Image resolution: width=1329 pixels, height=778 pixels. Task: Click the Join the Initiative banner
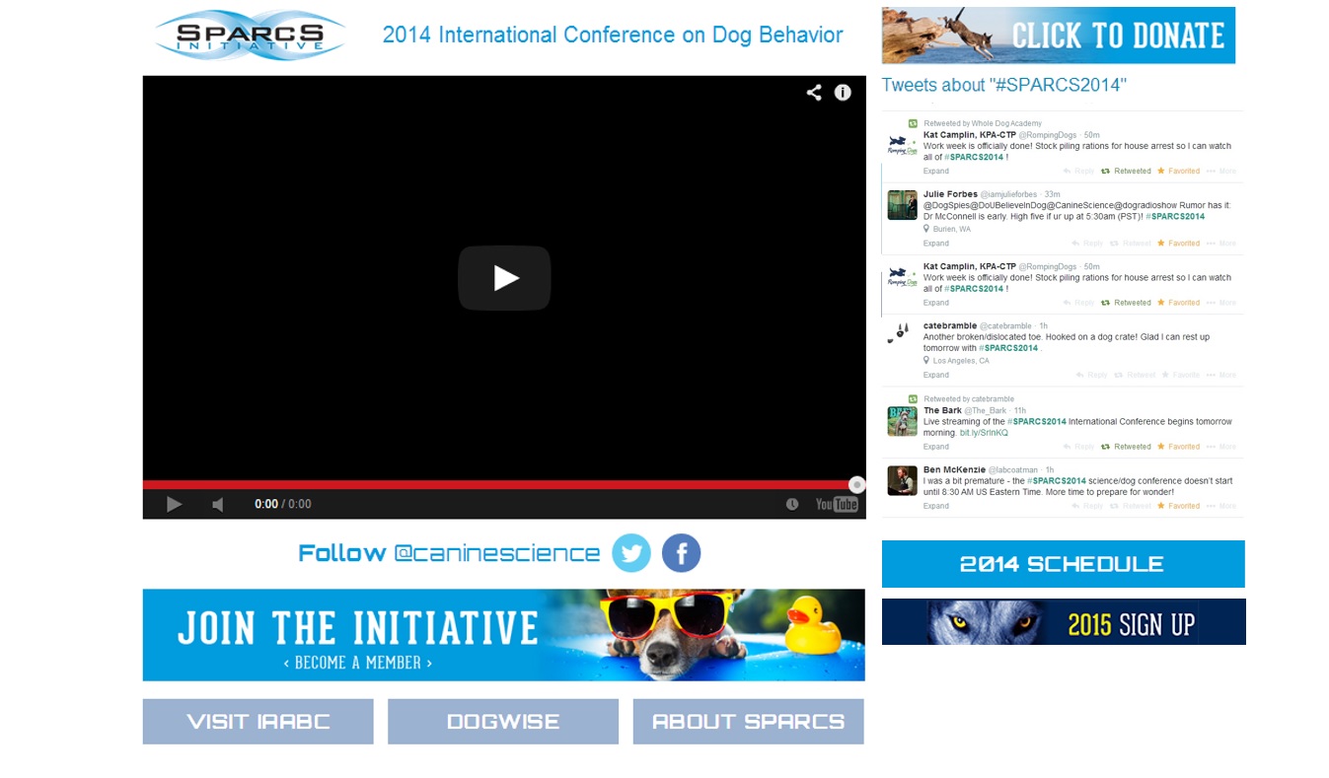504,635
